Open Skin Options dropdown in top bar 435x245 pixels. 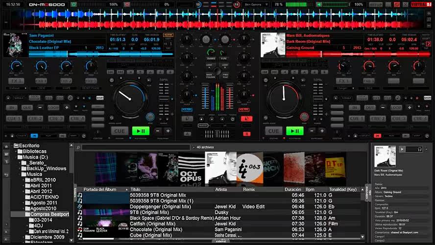(256, 4)
